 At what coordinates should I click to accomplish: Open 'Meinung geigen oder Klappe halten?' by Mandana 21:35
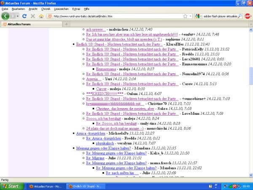103,148
